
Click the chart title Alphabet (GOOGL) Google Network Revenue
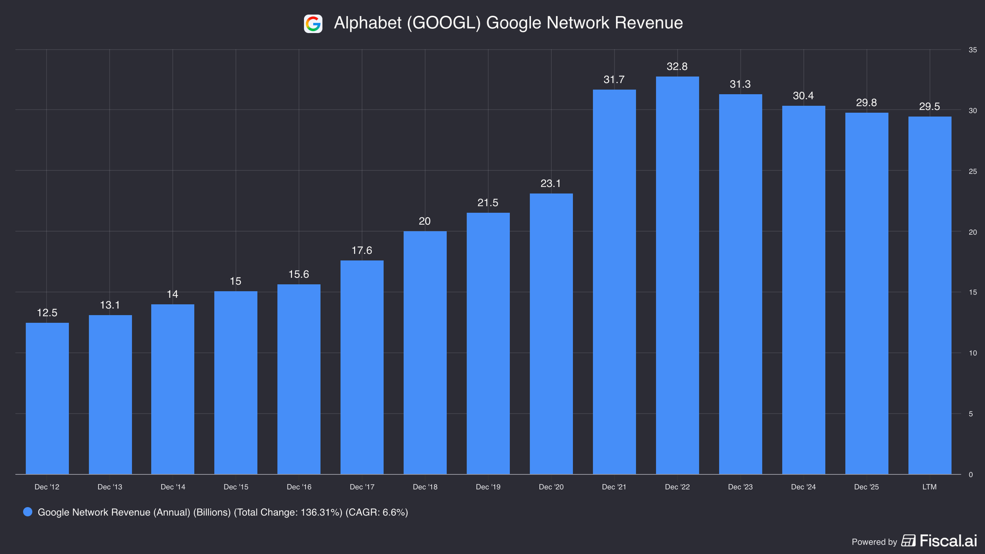(x=508, y=23)
